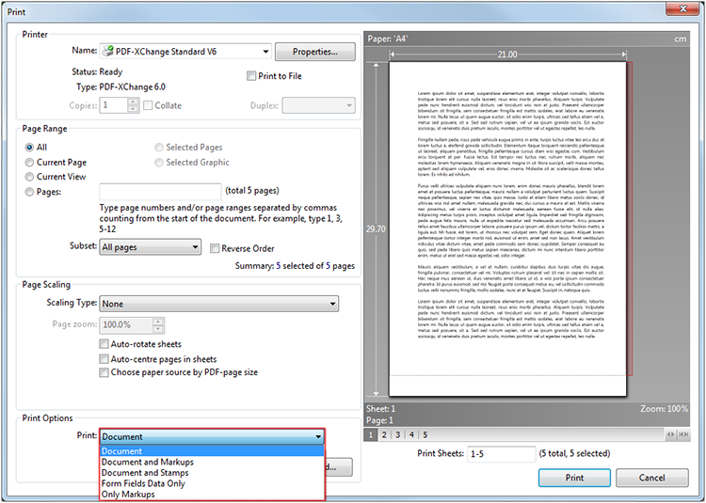Enable Auto-centre pages in sheets
The width and height of the screenshot is (706, 503).
tap(104, 359)
